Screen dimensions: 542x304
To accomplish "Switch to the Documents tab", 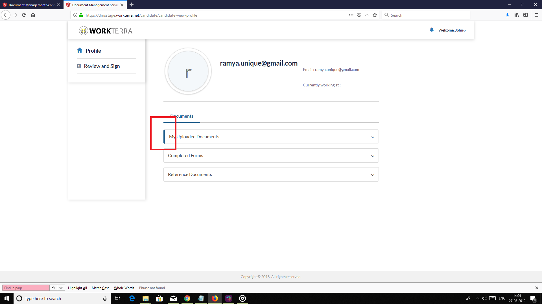I will (182, 116).
